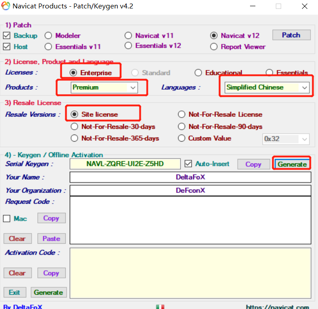
Task: Click Clear under Activation Code
Action: [18, 273]
